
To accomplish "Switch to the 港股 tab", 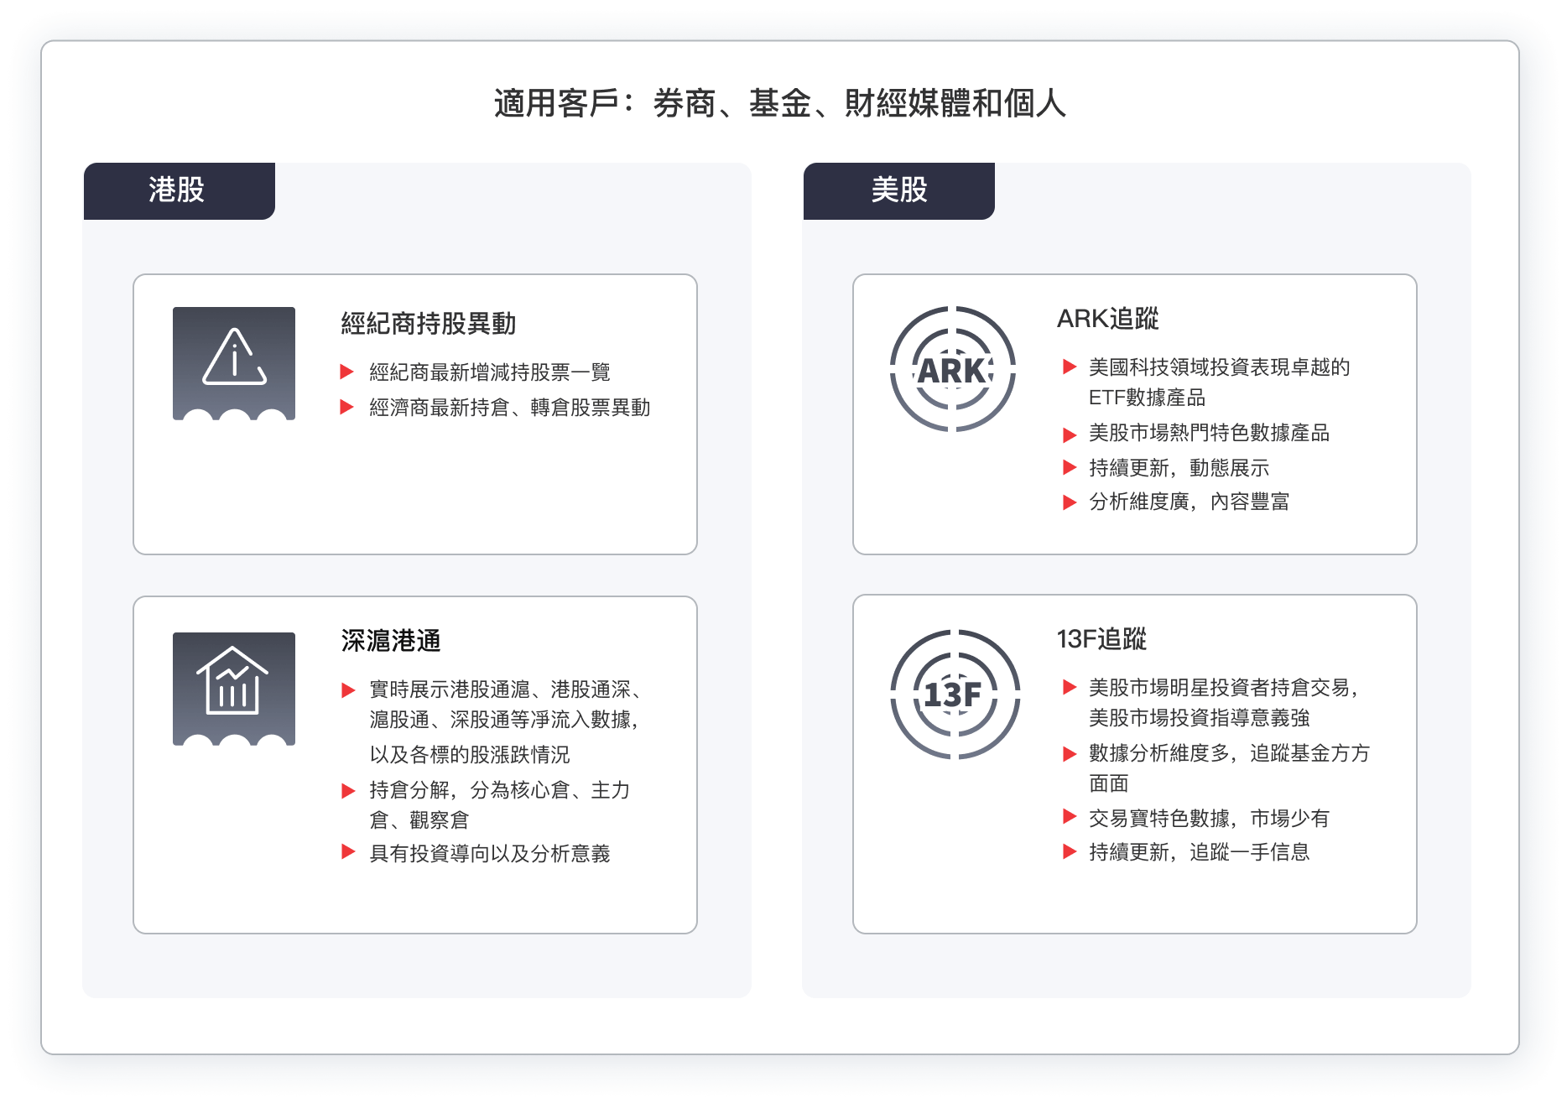I will pyautogui.click(x=179, y=190).
